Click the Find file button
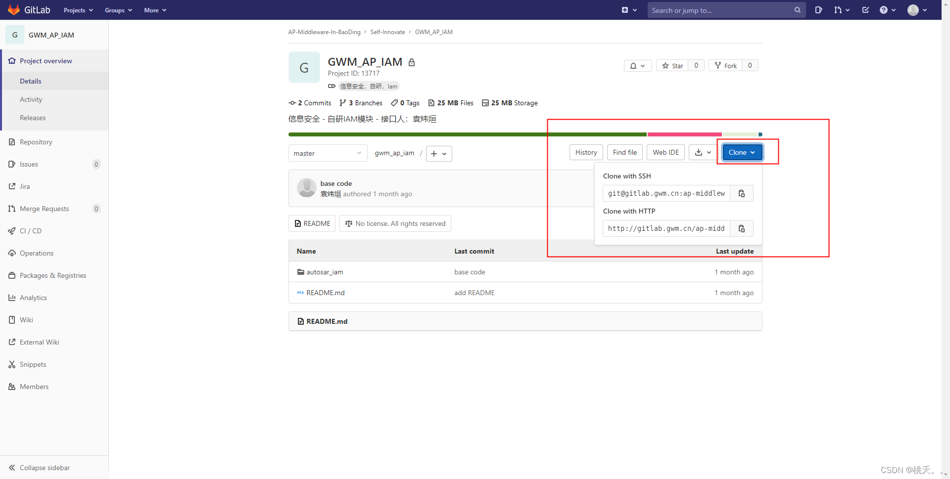 click(x=625, y=152)
